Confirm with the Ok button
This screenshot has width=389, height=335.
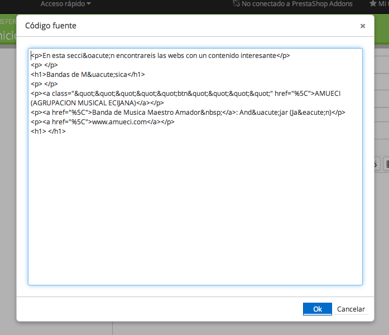[318, 309]
